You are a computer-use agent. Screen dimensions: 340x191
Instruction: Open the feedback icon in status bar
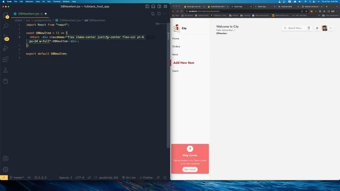pyautogui.click(x=158, y=178)
